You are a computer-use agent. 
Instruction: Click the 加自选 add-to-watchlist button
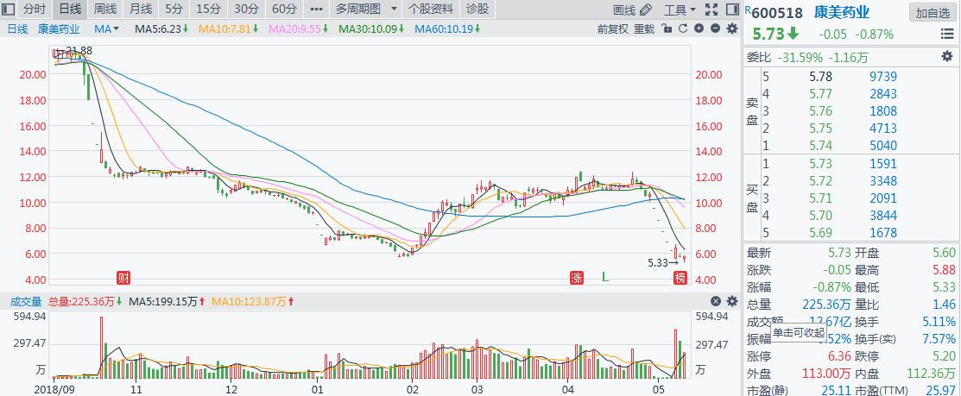[x=933, y=13]
